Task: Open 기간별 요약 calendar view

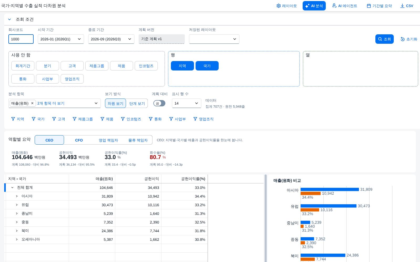Action: click(379, 6)
